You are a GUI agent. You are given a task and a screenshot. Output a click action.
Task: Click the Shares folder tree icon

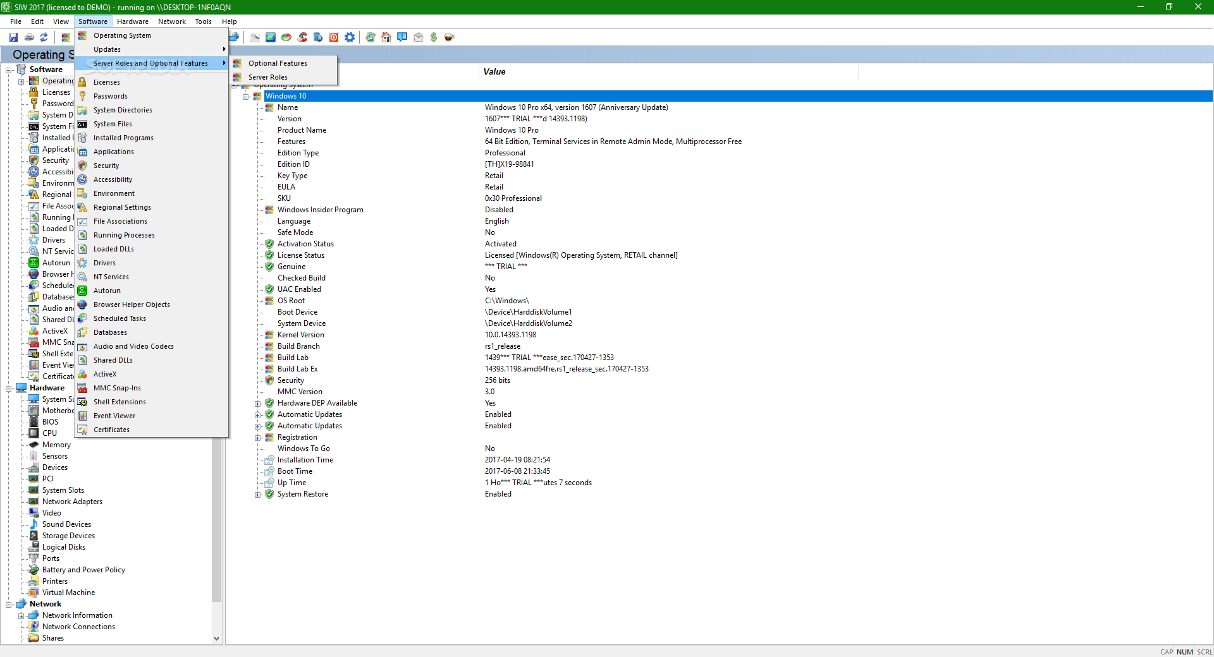(34, 638)
